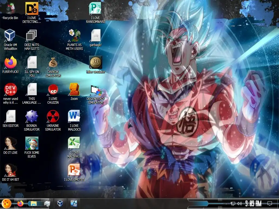Open the volume speaker tray icon
279x209 pixels.
pos(239,204)
